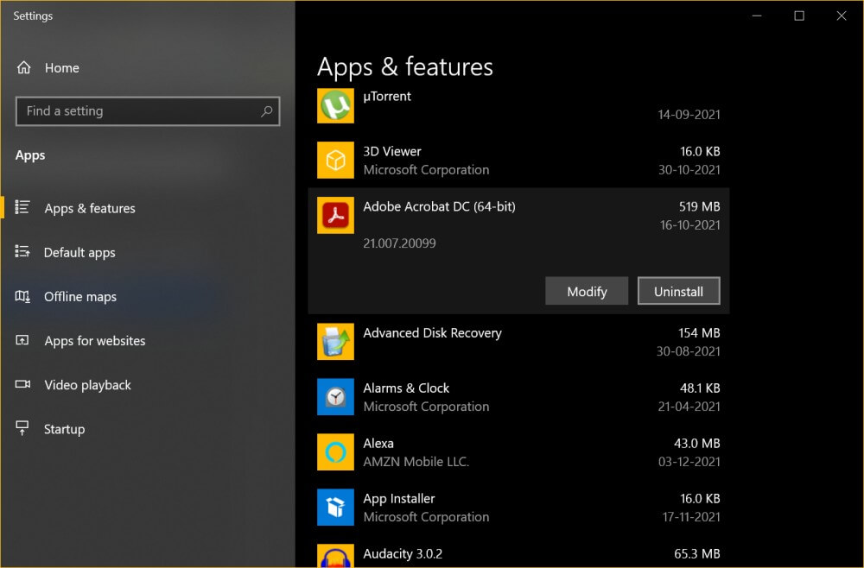The width and height of the screenshot is (864, 568).
Task: Click the Adobe Acrobat DC (64-bit) title
Action: pyautogui.click(x=439, y=206)
